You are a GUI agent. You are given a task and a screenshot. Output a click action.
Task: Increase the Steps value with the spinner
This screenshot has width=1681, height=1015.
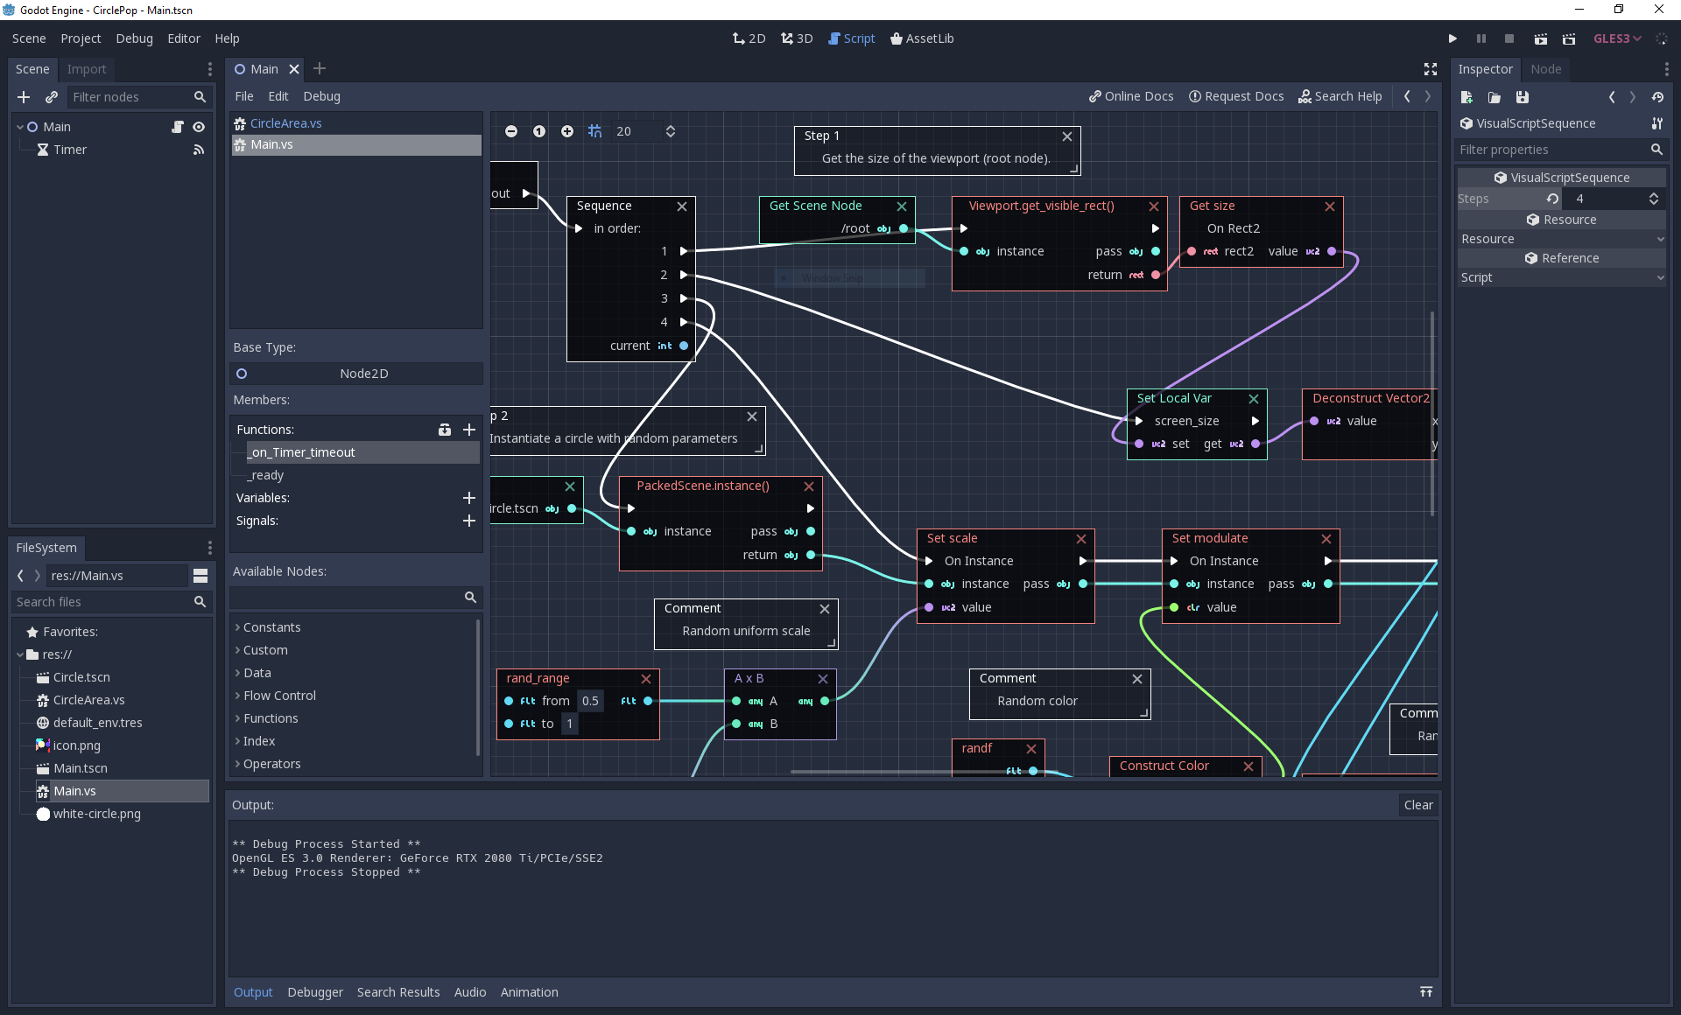coord(1654,194)
